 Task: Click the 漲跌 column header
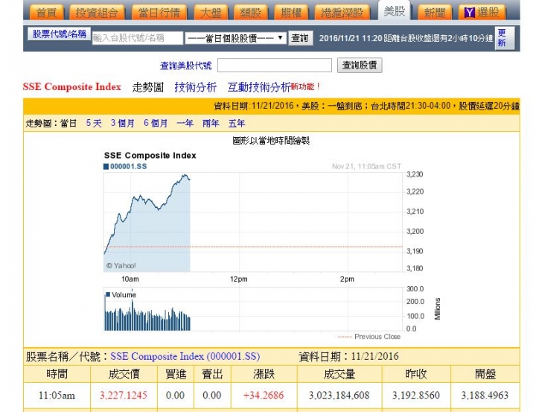[264, 374]
